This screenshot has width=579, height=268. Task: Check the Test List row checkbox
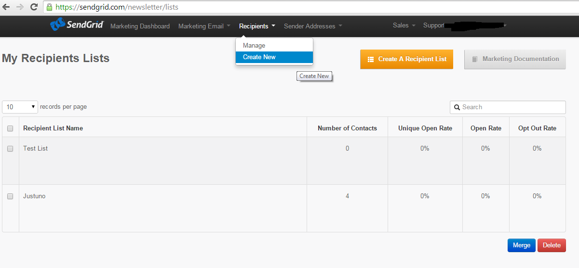[x=10, y=149]
